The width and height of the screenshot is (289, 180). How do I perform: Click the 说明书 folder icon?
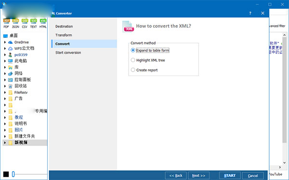(x=11, y=124)
